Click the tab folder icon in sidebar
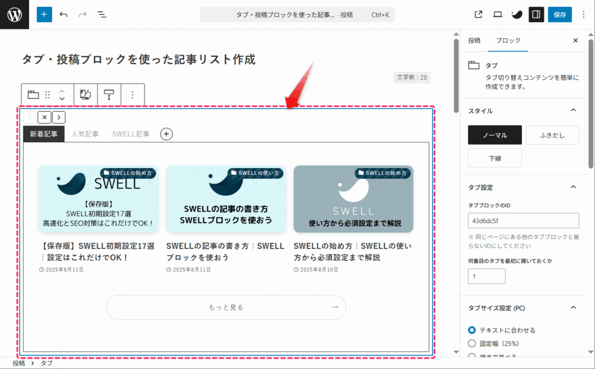The width and height of the screenshot is (595, 369). [x=474, y=65]
